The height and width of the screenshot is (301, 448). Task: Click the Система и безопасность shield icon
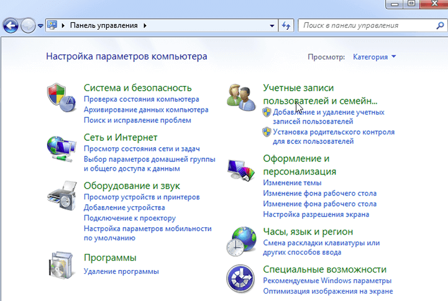pos(62,97)
